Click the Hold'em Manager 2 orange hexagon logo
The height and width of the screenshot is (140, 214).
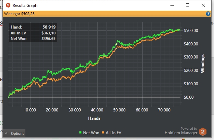pos(203,132)
